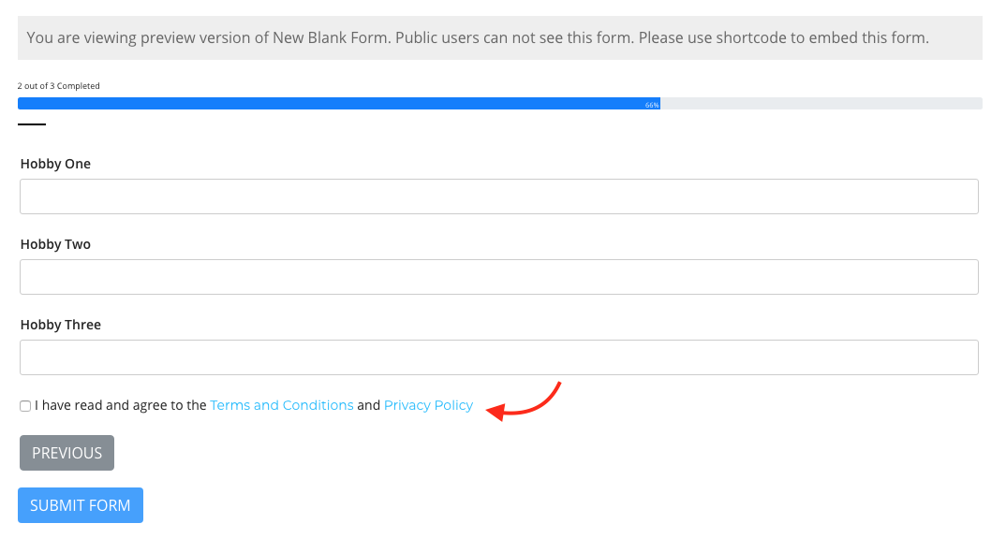Select the Hobby Three text box
The height and width of the screenshot is (538, 1006).
click(499, 357)
